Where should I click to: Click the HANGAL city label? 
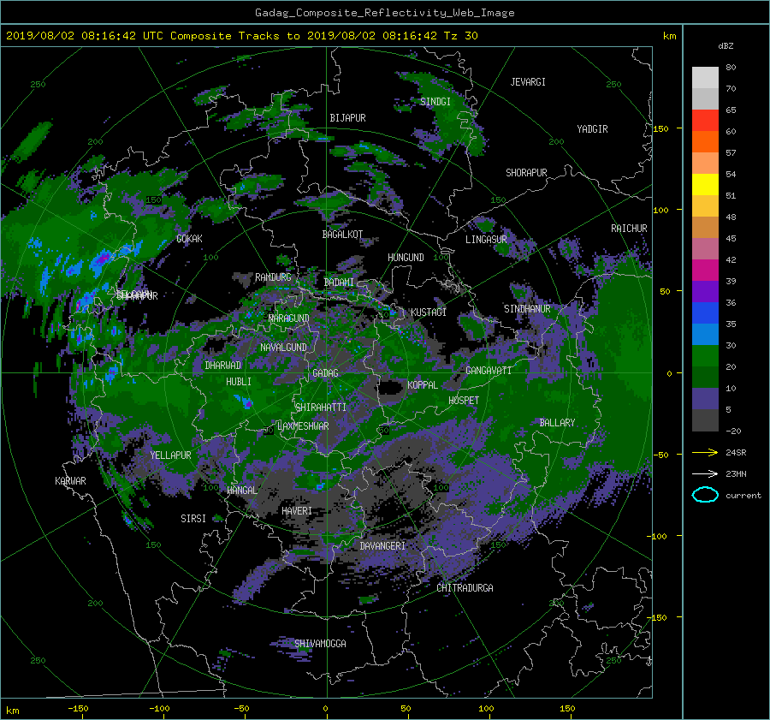coord(241,491)
